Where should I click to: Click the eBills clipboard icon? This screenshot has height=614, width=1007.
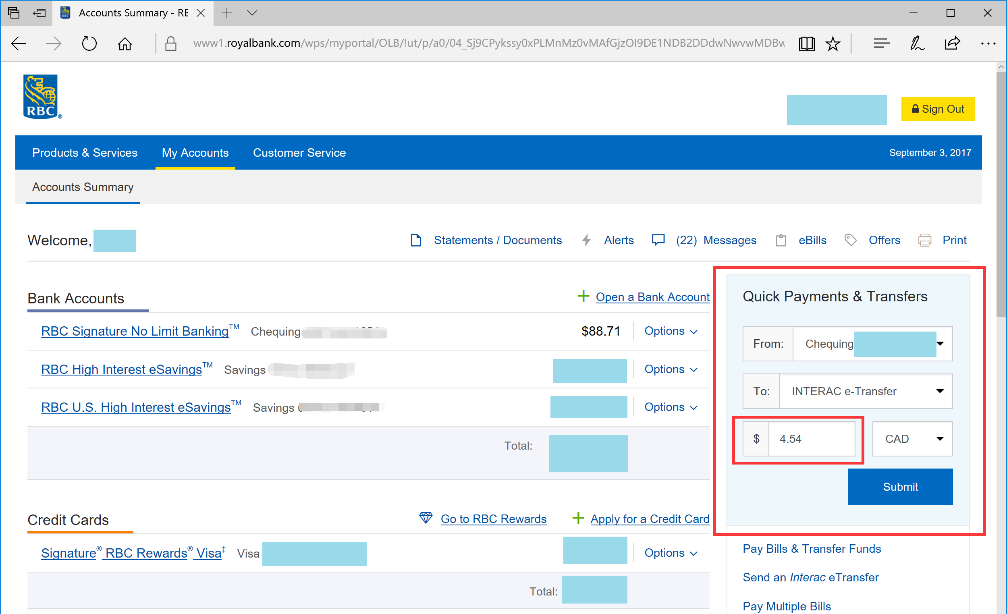tap(781, 240)
